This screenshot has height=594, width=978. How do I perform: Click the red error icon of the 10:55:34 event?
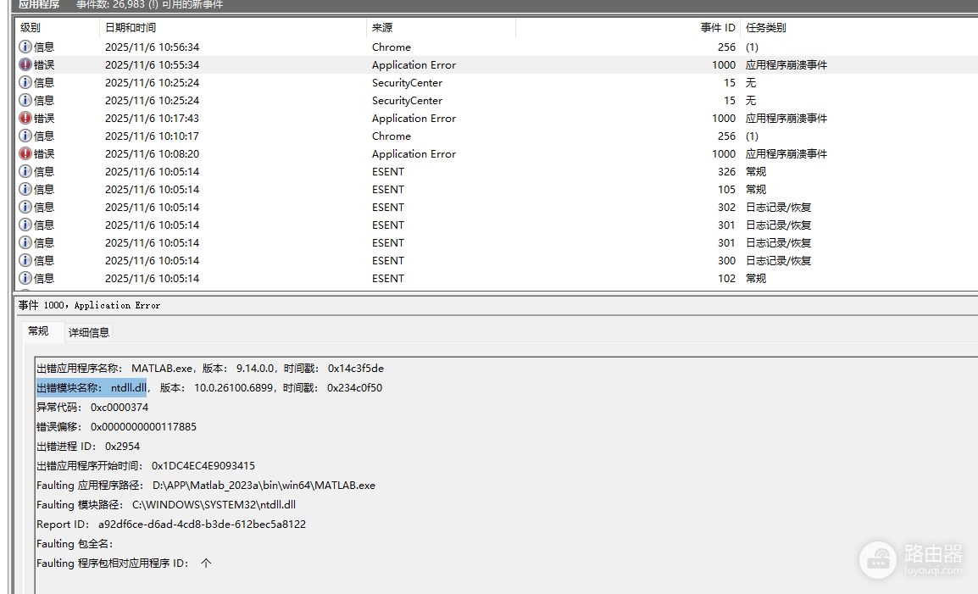(x=25, y=65)
